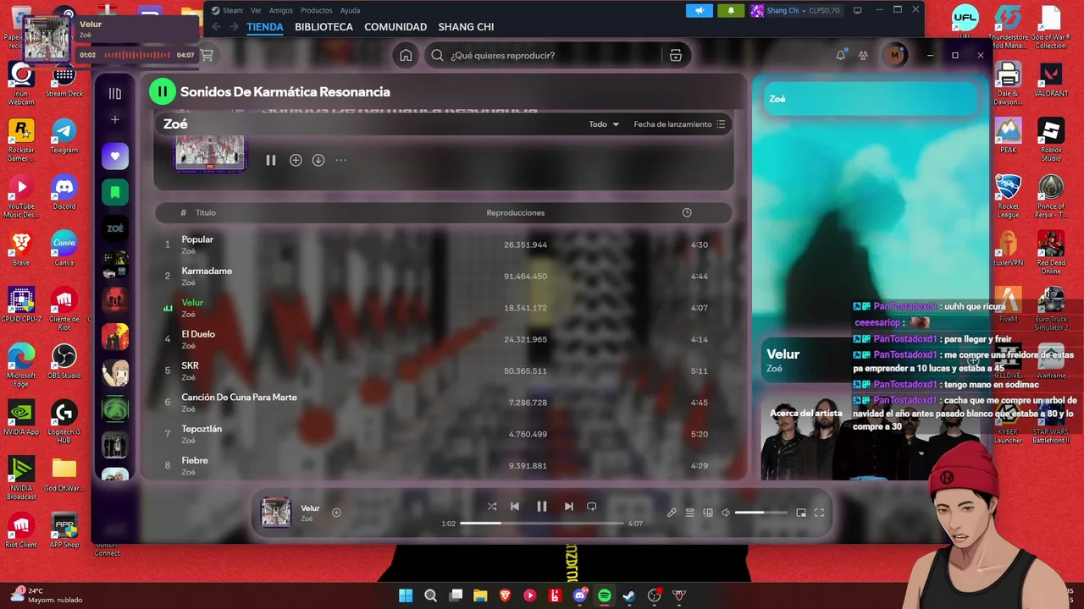The width and height of the screenshot is (1084, 609).
Task: Open Windows Start menu
Action: point(406,595)
